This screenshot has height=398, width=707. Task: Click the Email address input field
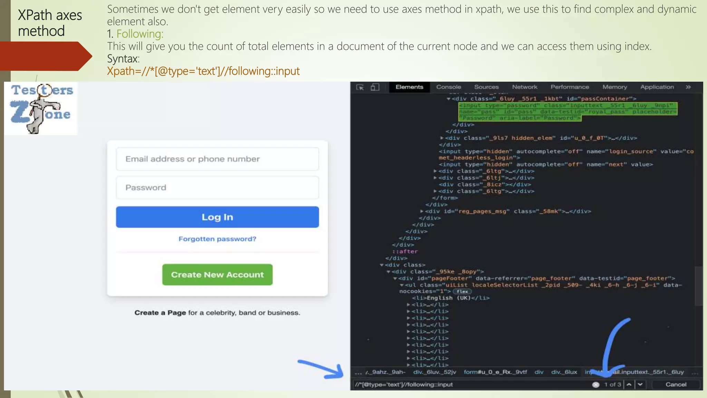(x=217, y=159)
